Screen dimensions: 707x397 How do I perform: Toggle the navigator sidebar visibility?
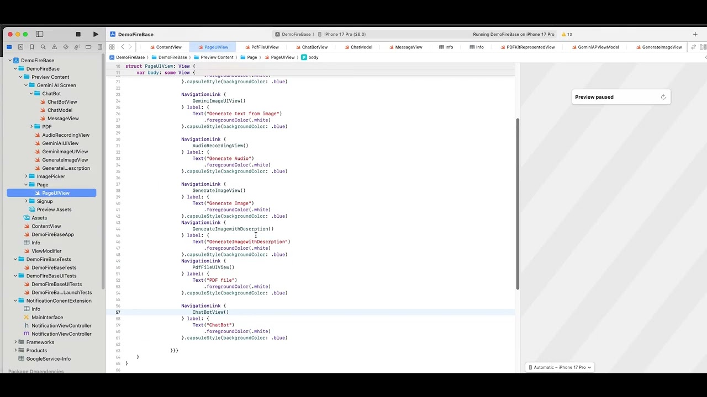click(x=39, y=34)
